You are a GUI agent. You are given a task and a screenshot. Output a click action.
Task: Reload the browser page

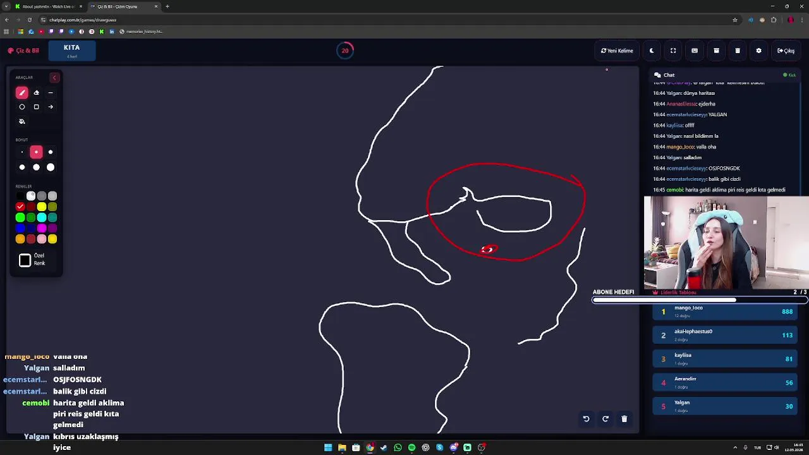click(x=29, y=20)
